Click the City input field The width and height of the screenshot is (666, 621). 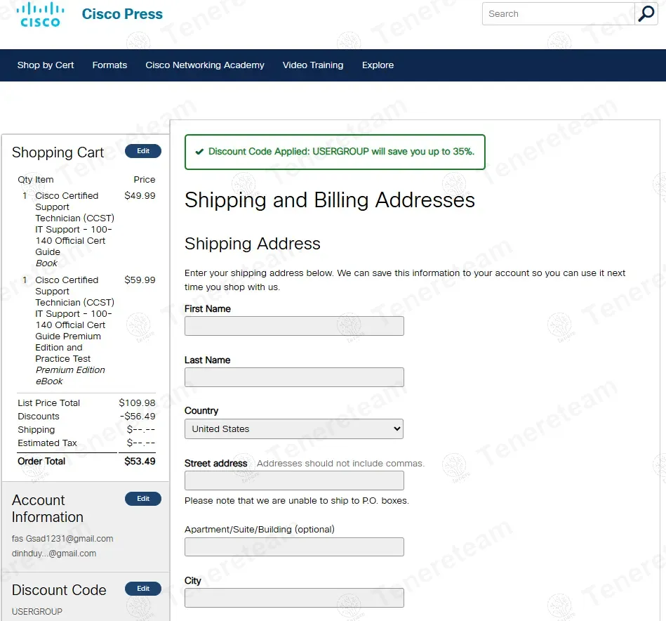tap(294, 598)
